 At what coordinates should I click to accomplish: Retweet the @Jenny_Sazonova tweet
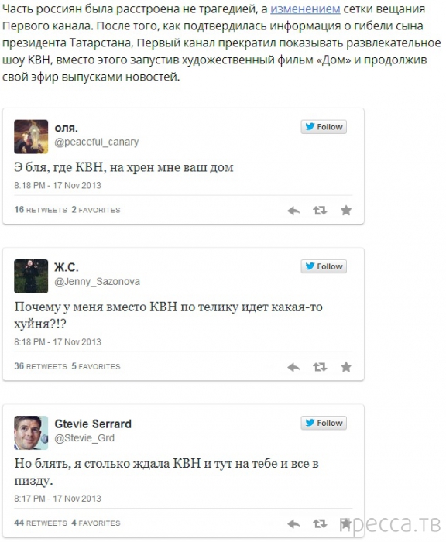[320, 367]
